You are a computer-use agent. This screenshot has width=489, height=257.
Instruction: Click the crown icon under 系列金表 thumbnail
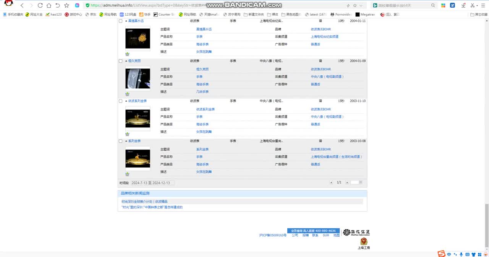tap(127, 174)
